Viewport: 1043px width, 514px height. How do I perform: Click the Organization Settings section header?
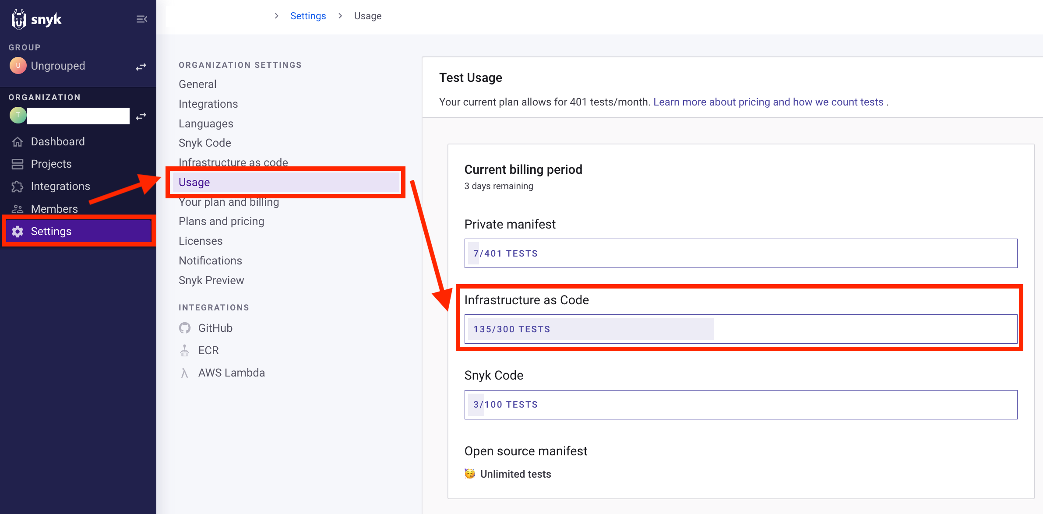point(240,65)
